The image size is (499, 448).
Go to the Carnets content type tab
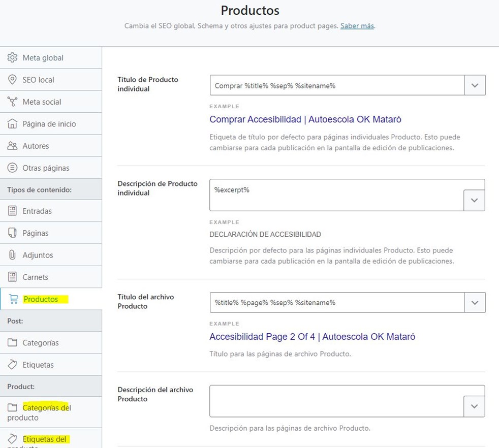click(36, 277)
